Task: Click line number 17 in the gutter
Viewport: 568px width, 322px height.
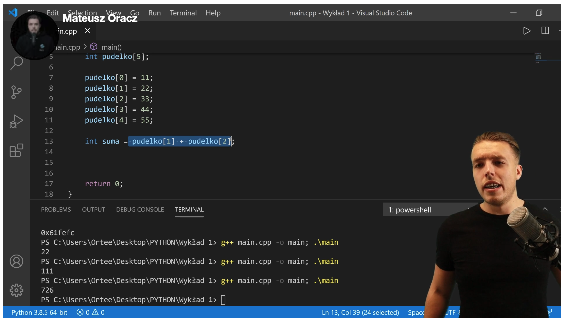Action: pyautogui.click(x=49, y=184)
